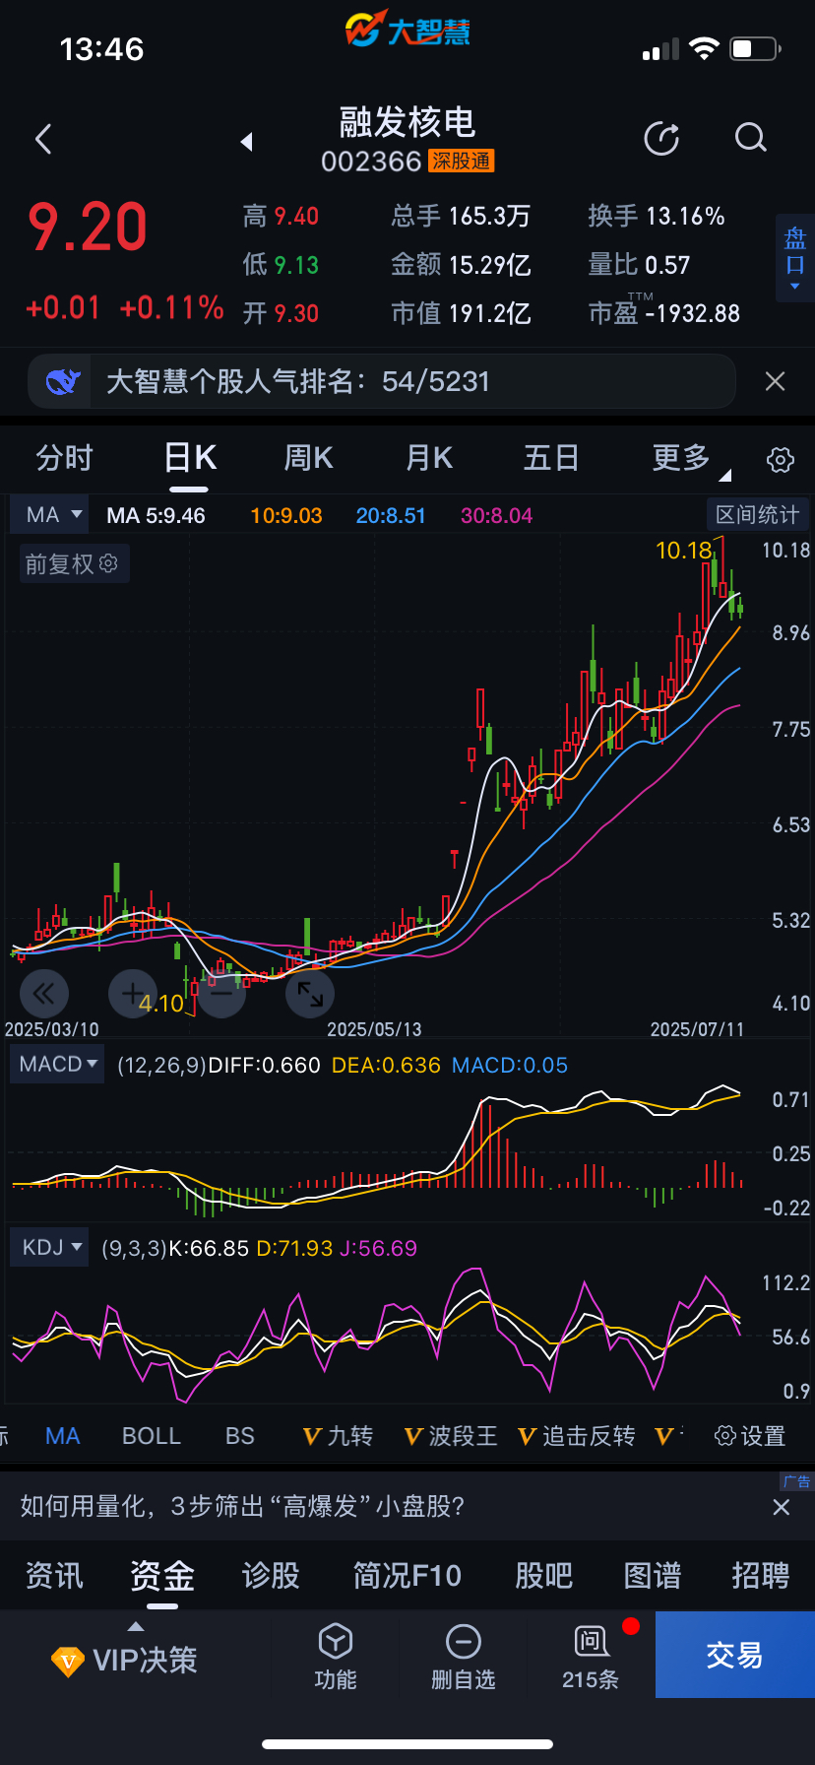Tap the 4.10 low price label
This screenshot has width=815, height=1765.
(161, 1004)
